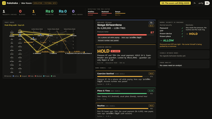
Task: Select Mallika victim detection chip
Action: point(93,13)
